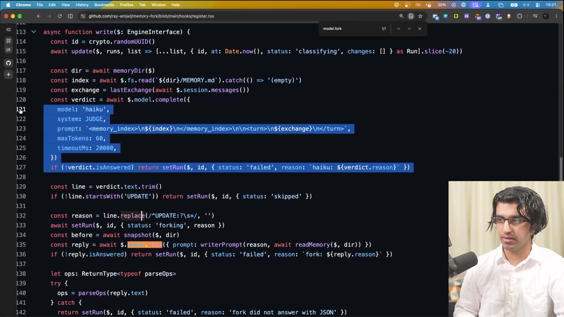The image size is (564, 317).
Task: Open the Help menu
Action: pyautogui.click(x=176, y=5)
